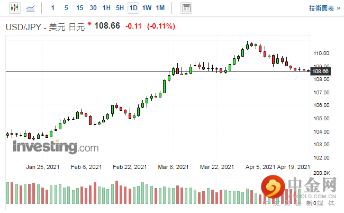Click the USD/JPY - 美元 日元 title
The width and height of the screenshot is (344, 213).
click(45, 27)
